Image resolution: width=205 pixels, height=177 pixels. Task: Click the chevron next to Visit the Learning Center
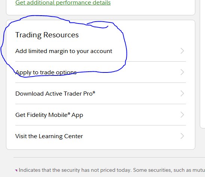(x=182, y=136)
